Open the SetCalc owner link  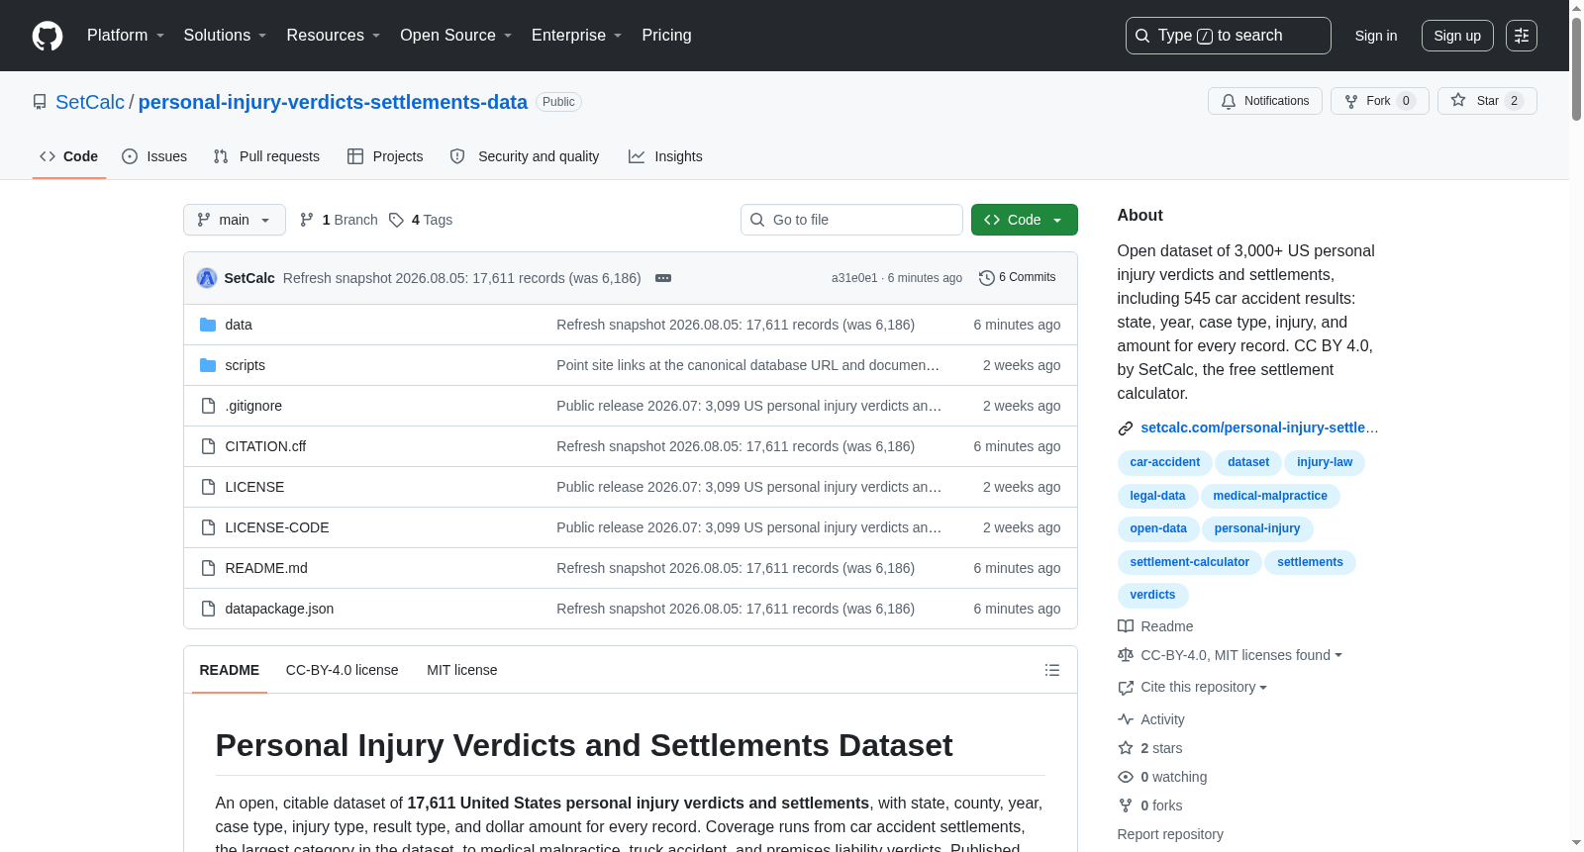pos(90,102)
